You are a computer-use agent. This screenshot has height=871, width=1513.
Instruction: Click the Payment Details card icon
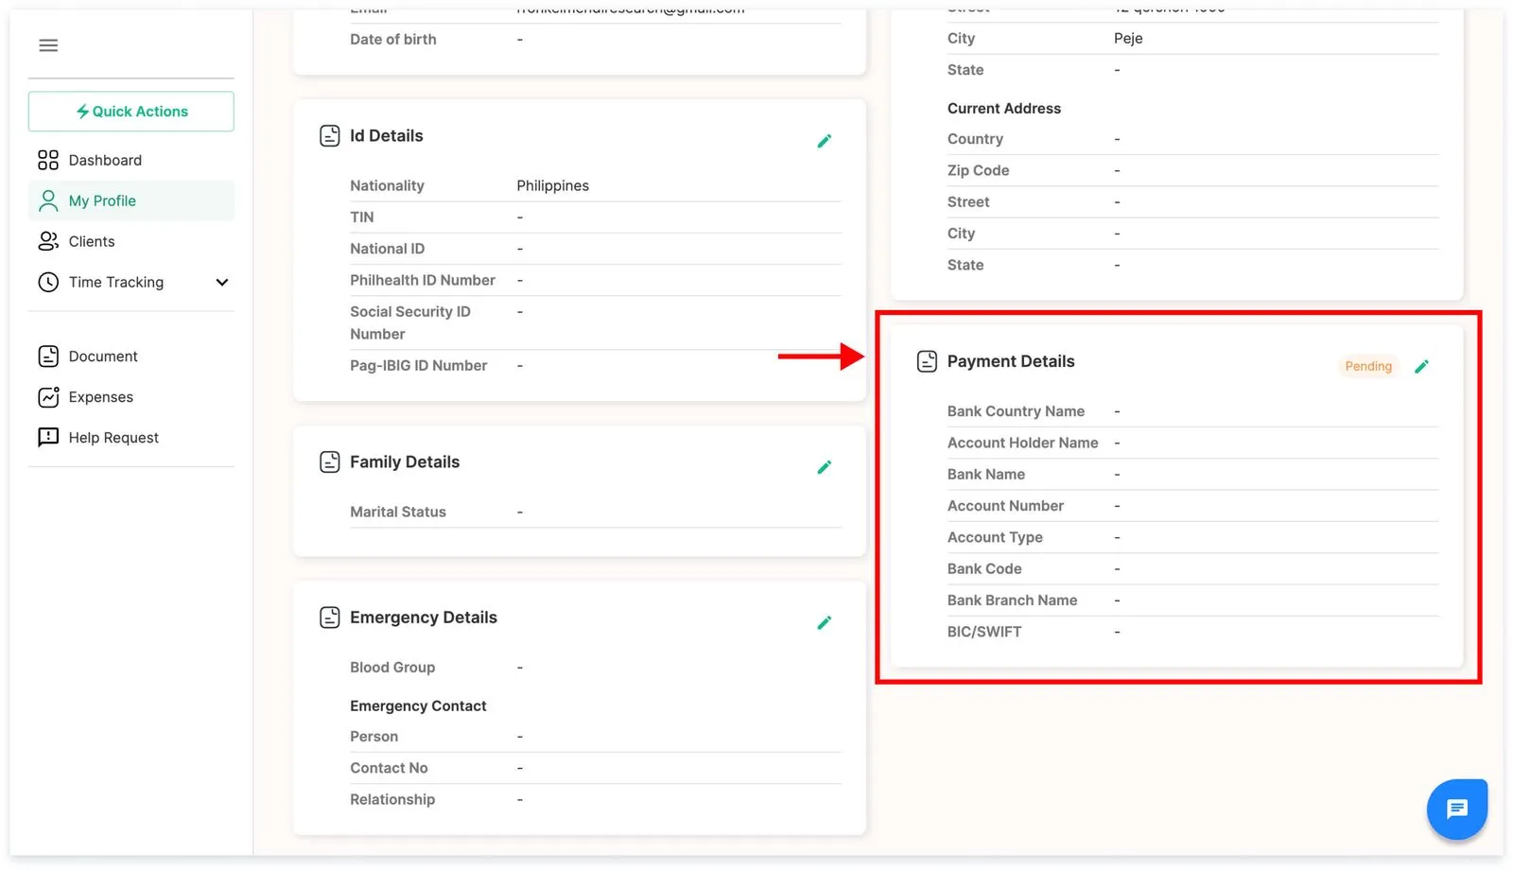point(928,361)
